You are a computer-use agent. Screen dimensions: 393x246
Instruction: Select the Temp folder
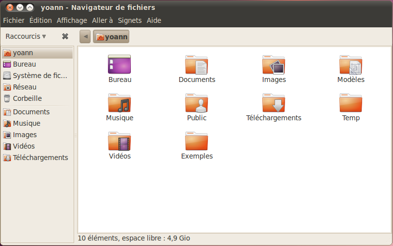[x=351, y=103]
